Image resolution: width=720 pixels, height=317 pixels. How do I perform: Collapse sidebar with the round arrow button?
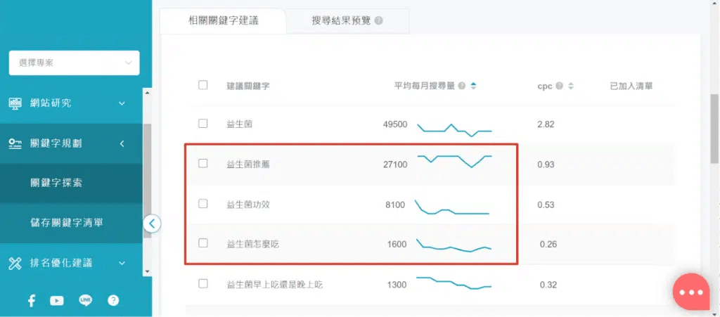point(153,224)
